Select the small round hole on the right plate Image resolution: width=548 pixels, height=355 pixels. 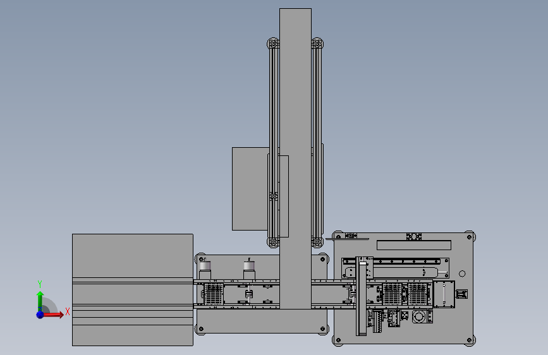(462, 274)
